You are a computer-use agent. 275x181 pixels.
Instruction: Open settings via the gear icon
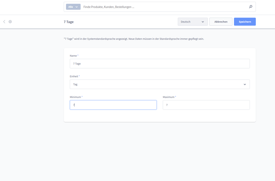pyautogui.click(x=10, y=22)
